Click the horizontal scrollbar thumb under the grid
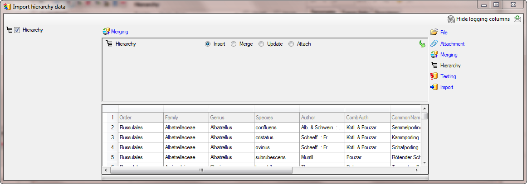Viewport: 527px width, 184px height. tap(201, 170)
